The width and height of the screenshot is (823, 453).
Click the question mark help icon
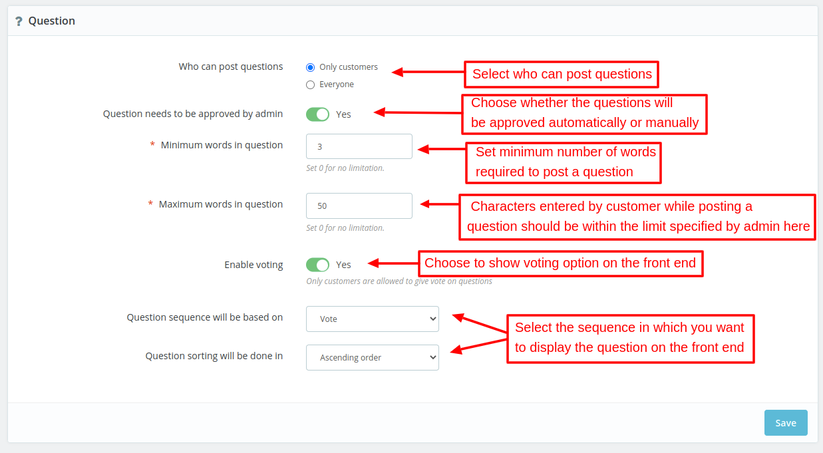click(18, 21)
